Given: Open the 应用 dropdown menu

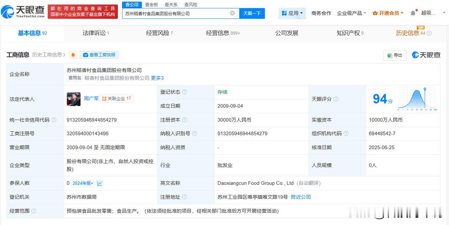Looking at the screenshot, I should point(292,13).
